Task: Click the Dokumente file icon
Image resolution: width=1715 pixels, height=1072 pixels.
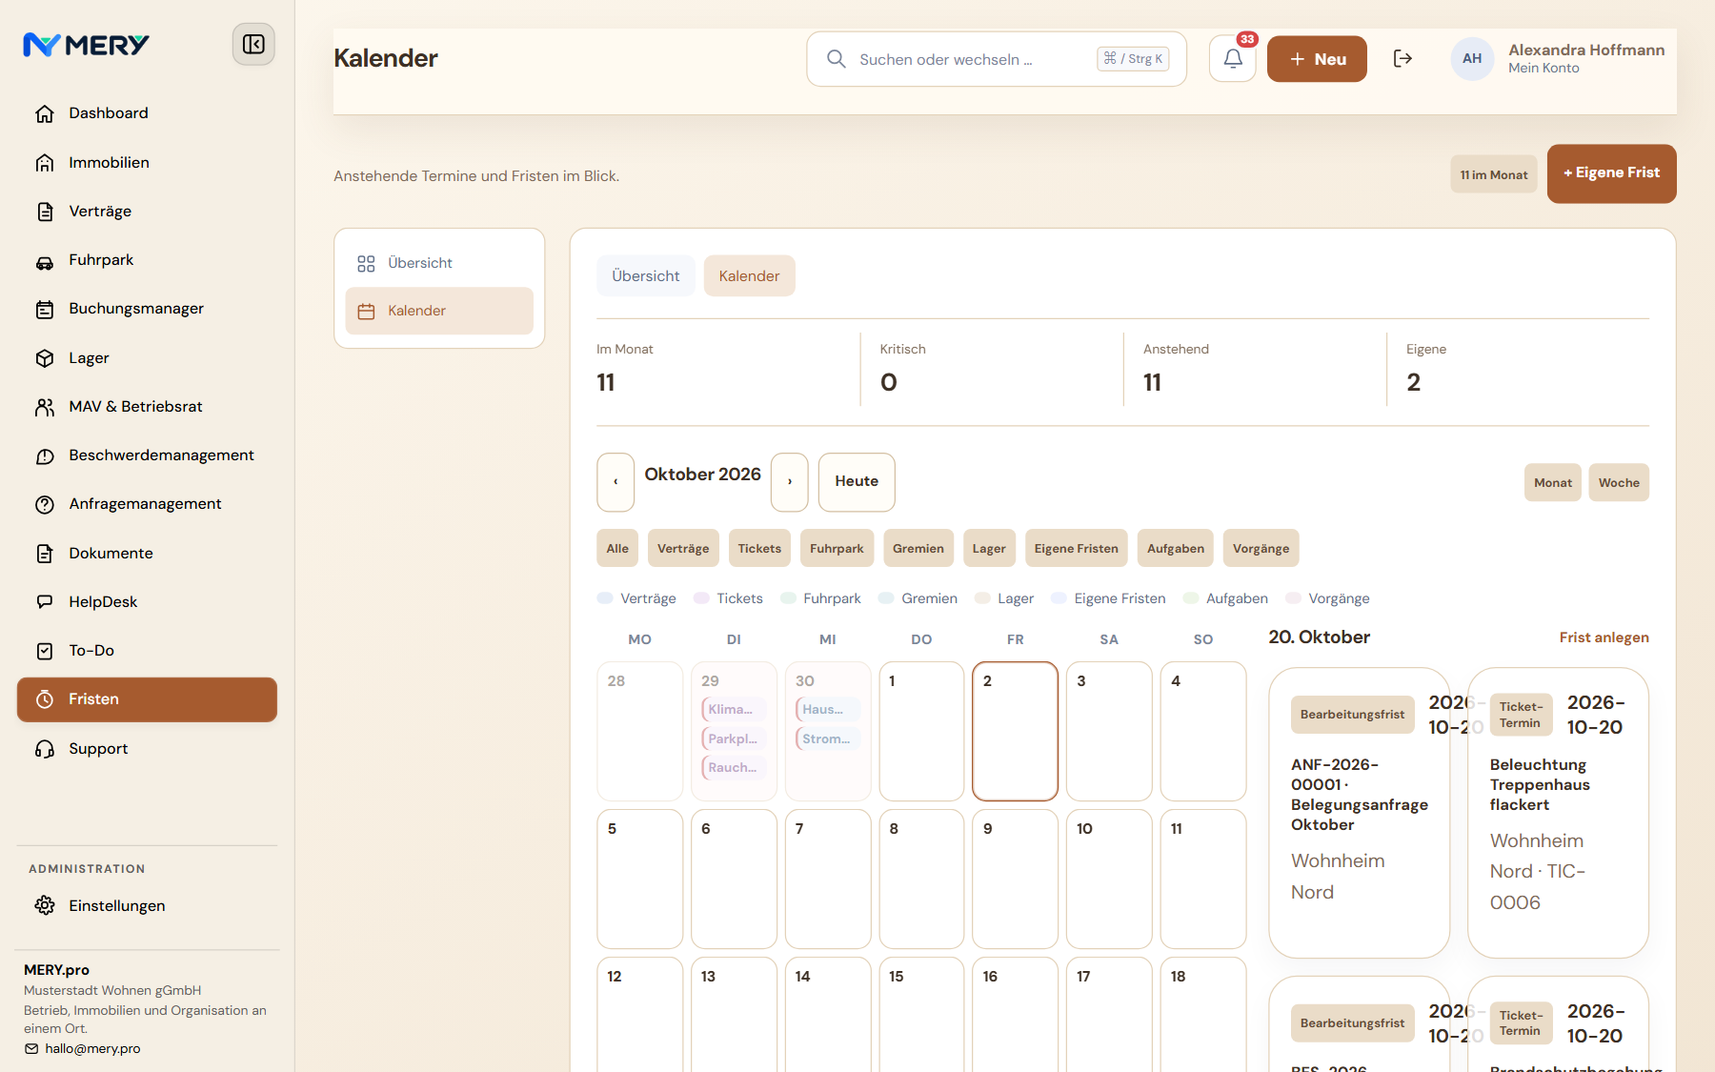Action: coord(45,554)
